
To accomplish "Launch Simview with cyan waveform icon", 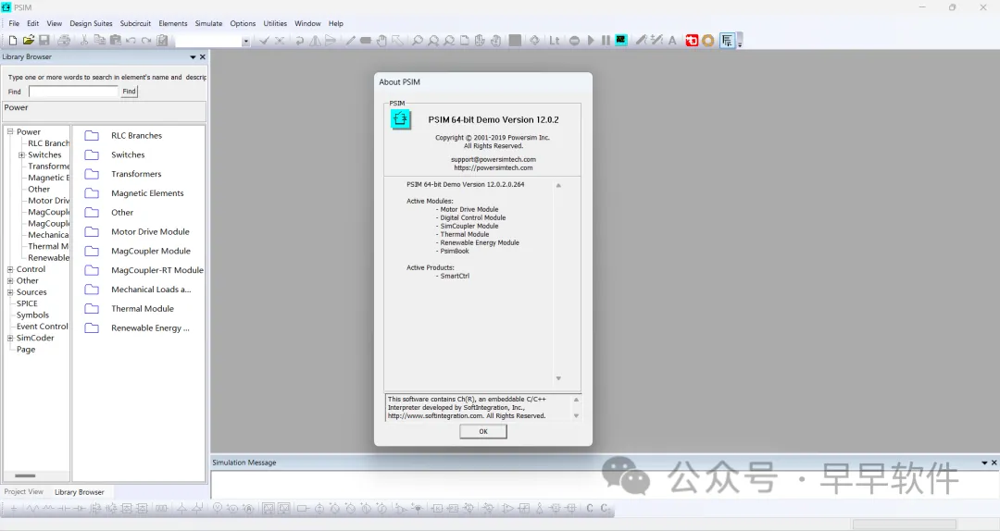I will (x=621, y=40).
